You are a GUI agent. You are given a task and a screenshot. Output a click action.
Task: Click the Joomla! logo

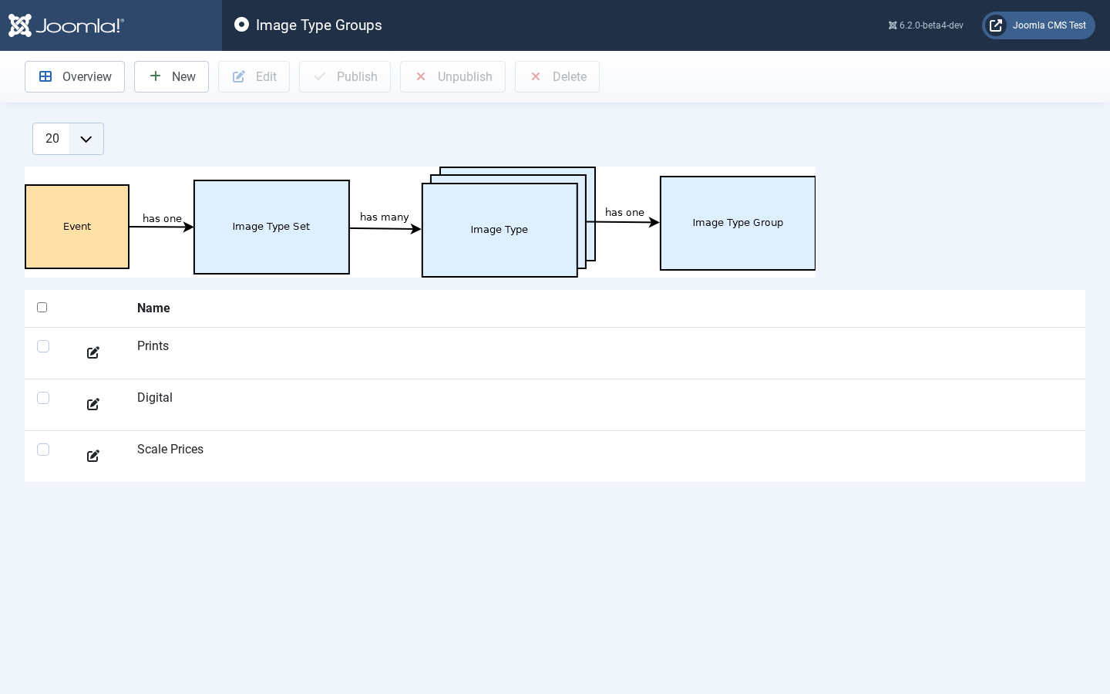pos(66,25)
